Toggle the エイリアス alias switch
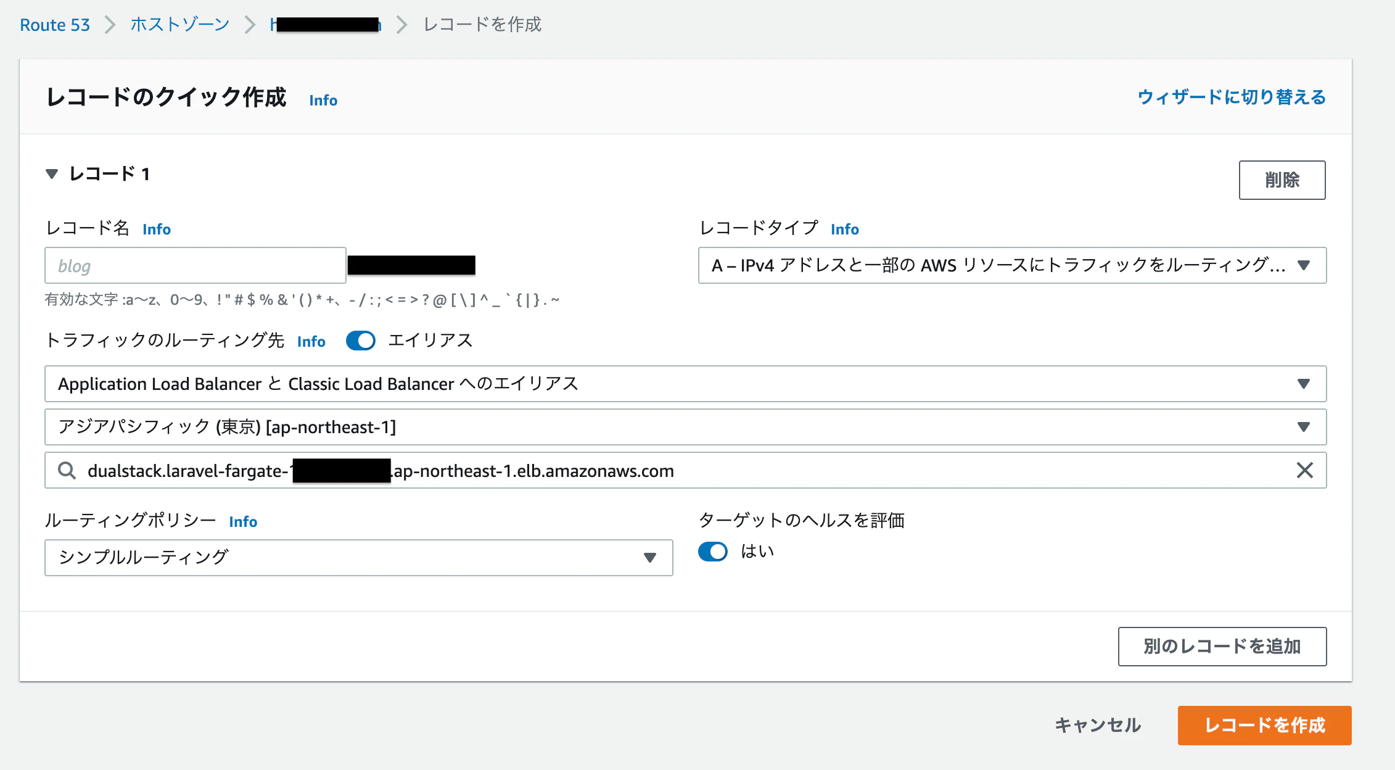The height and width of the screenshot is (770, 1395). 361,341
